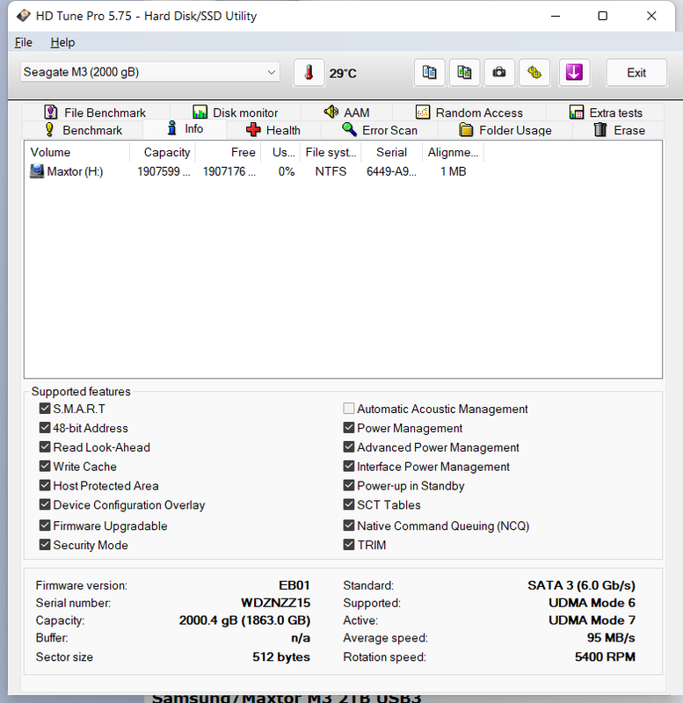The height and width of the screenshot is (703, 683).
Task: Switch to the Health tab
Action: coord(273,130)
